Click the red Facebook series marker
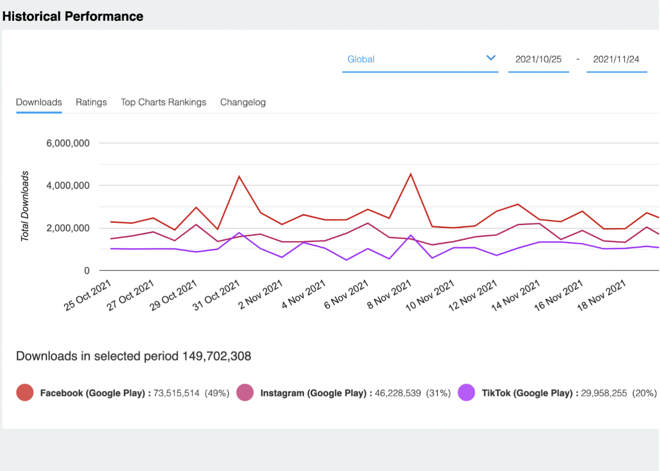The width and height of the screenshot is (660, 471). [x=25, y=392]
